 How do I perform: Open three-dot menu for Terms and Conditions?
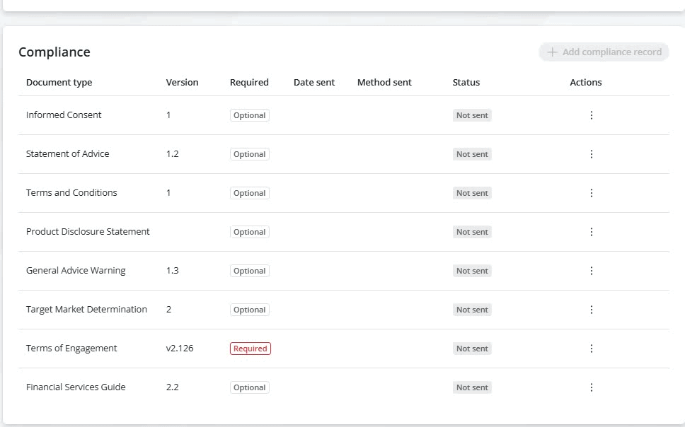pyautogui.click(x=592, y=193)
